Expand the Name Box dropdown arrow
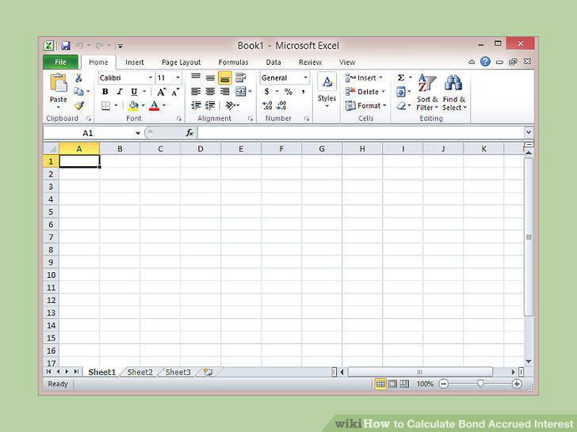This screenshot has height=432, width=577. pyautogui.click(x=138, y=133)
